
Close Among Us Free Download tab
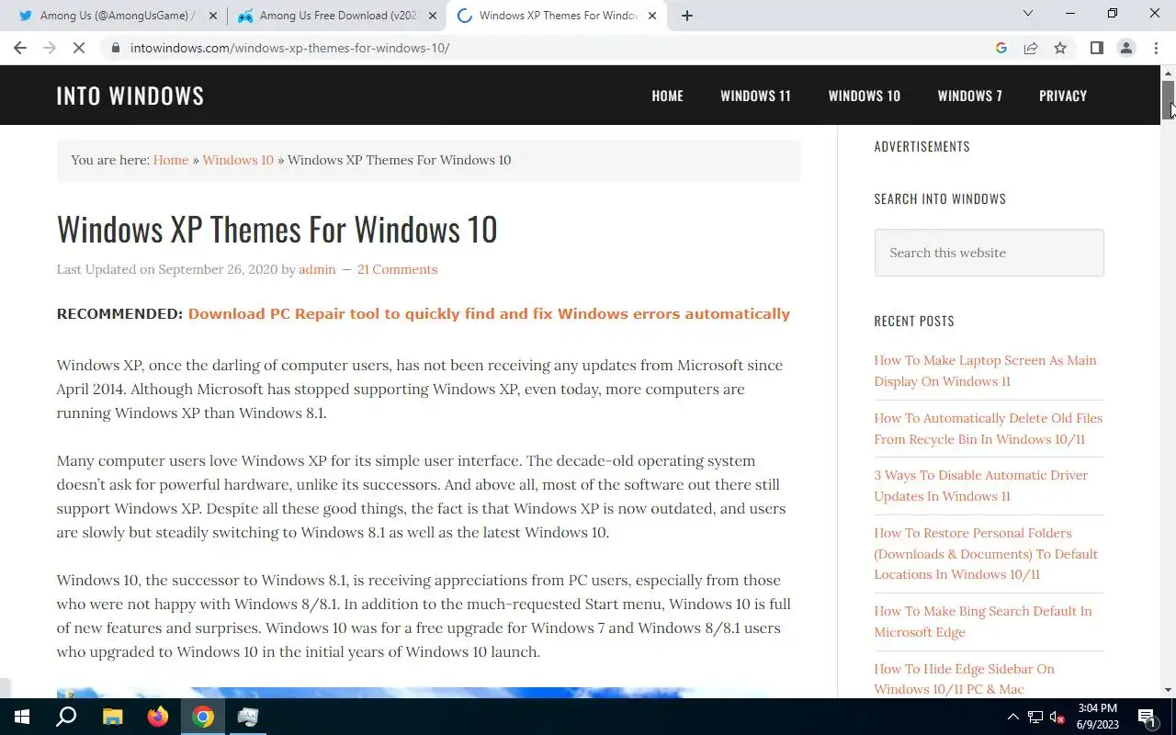click(x=433, y=16)
